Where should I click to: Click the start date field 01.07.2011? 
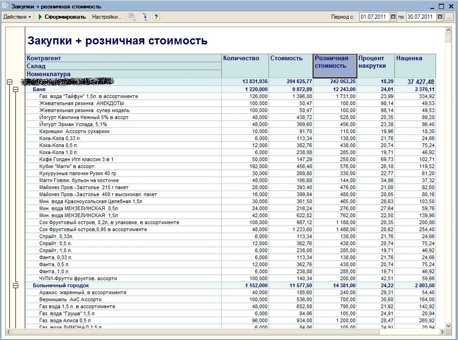[374, 17]
